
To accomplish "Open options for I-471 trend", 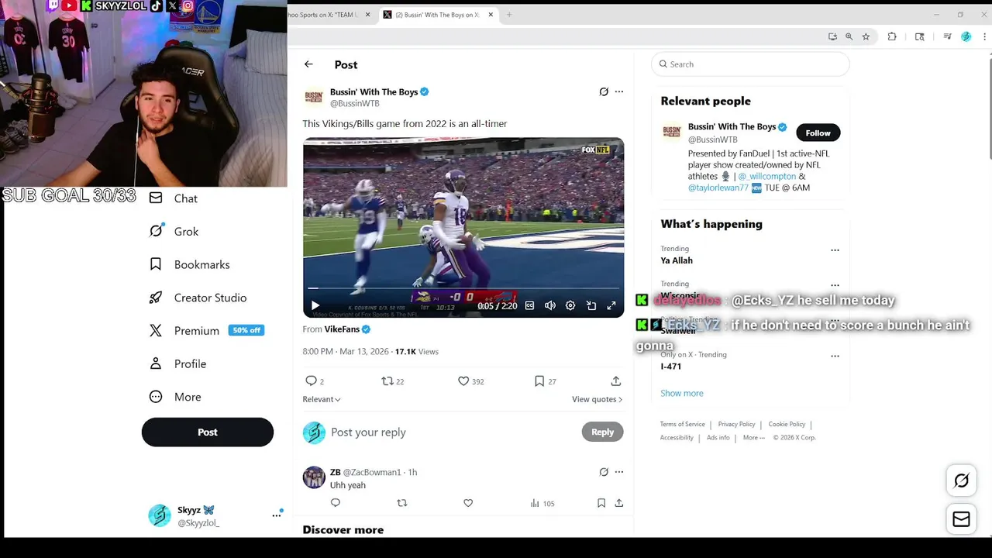I will [x=835, y=356].
